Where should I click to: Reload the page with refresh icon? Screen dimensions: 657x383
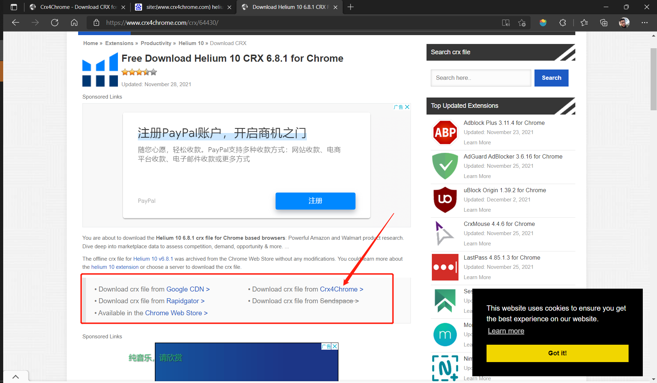click(x=55, y=23)
